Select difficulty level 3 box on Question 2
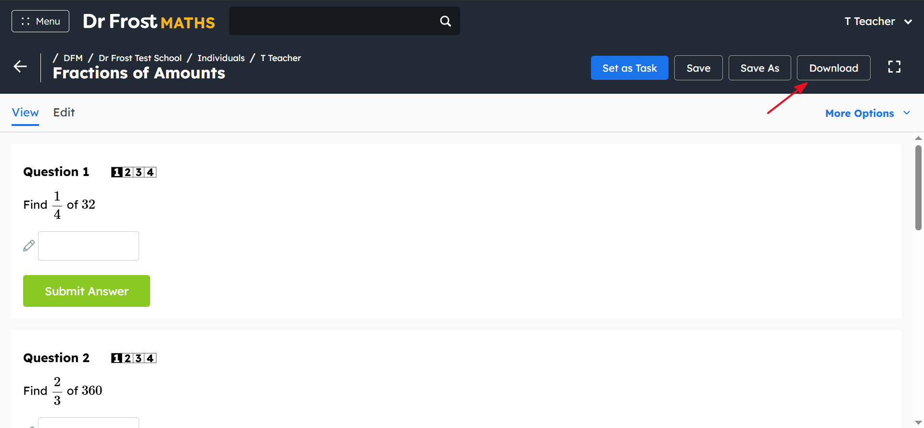Image resolution: width=924 pixels, height=428 pixels. pos(139,358)
